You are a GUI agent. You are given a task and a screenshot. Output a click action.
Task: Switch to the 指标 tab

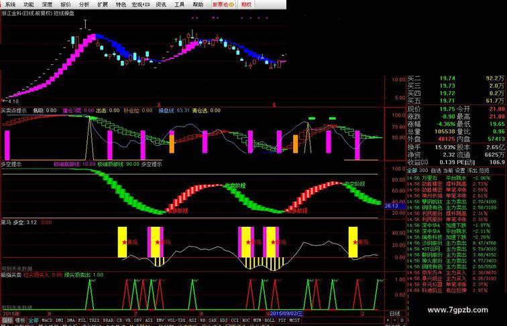[7, 321]
